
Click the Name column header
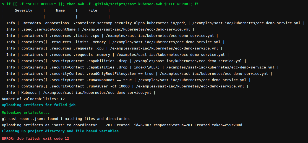tap(60, 10)
